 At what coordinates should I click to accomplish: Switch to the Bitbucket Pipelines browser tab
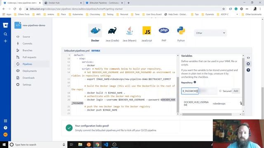[104, 3]
